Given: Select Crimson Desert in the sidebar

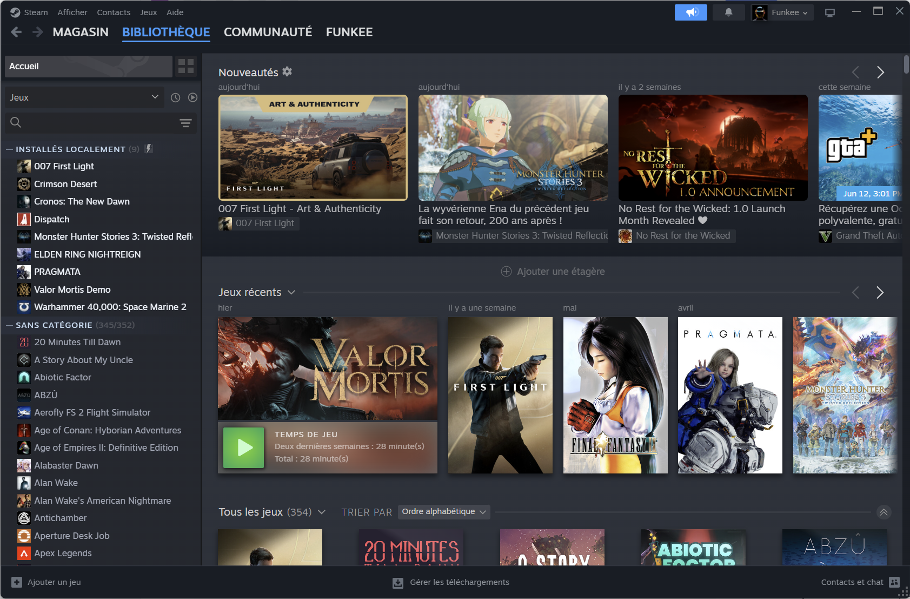Looking at the screenshot, I should tap(65, 184).
